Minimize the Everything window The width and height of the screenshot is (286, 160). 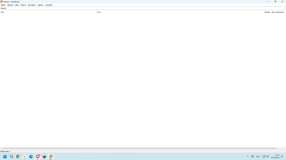269,2
